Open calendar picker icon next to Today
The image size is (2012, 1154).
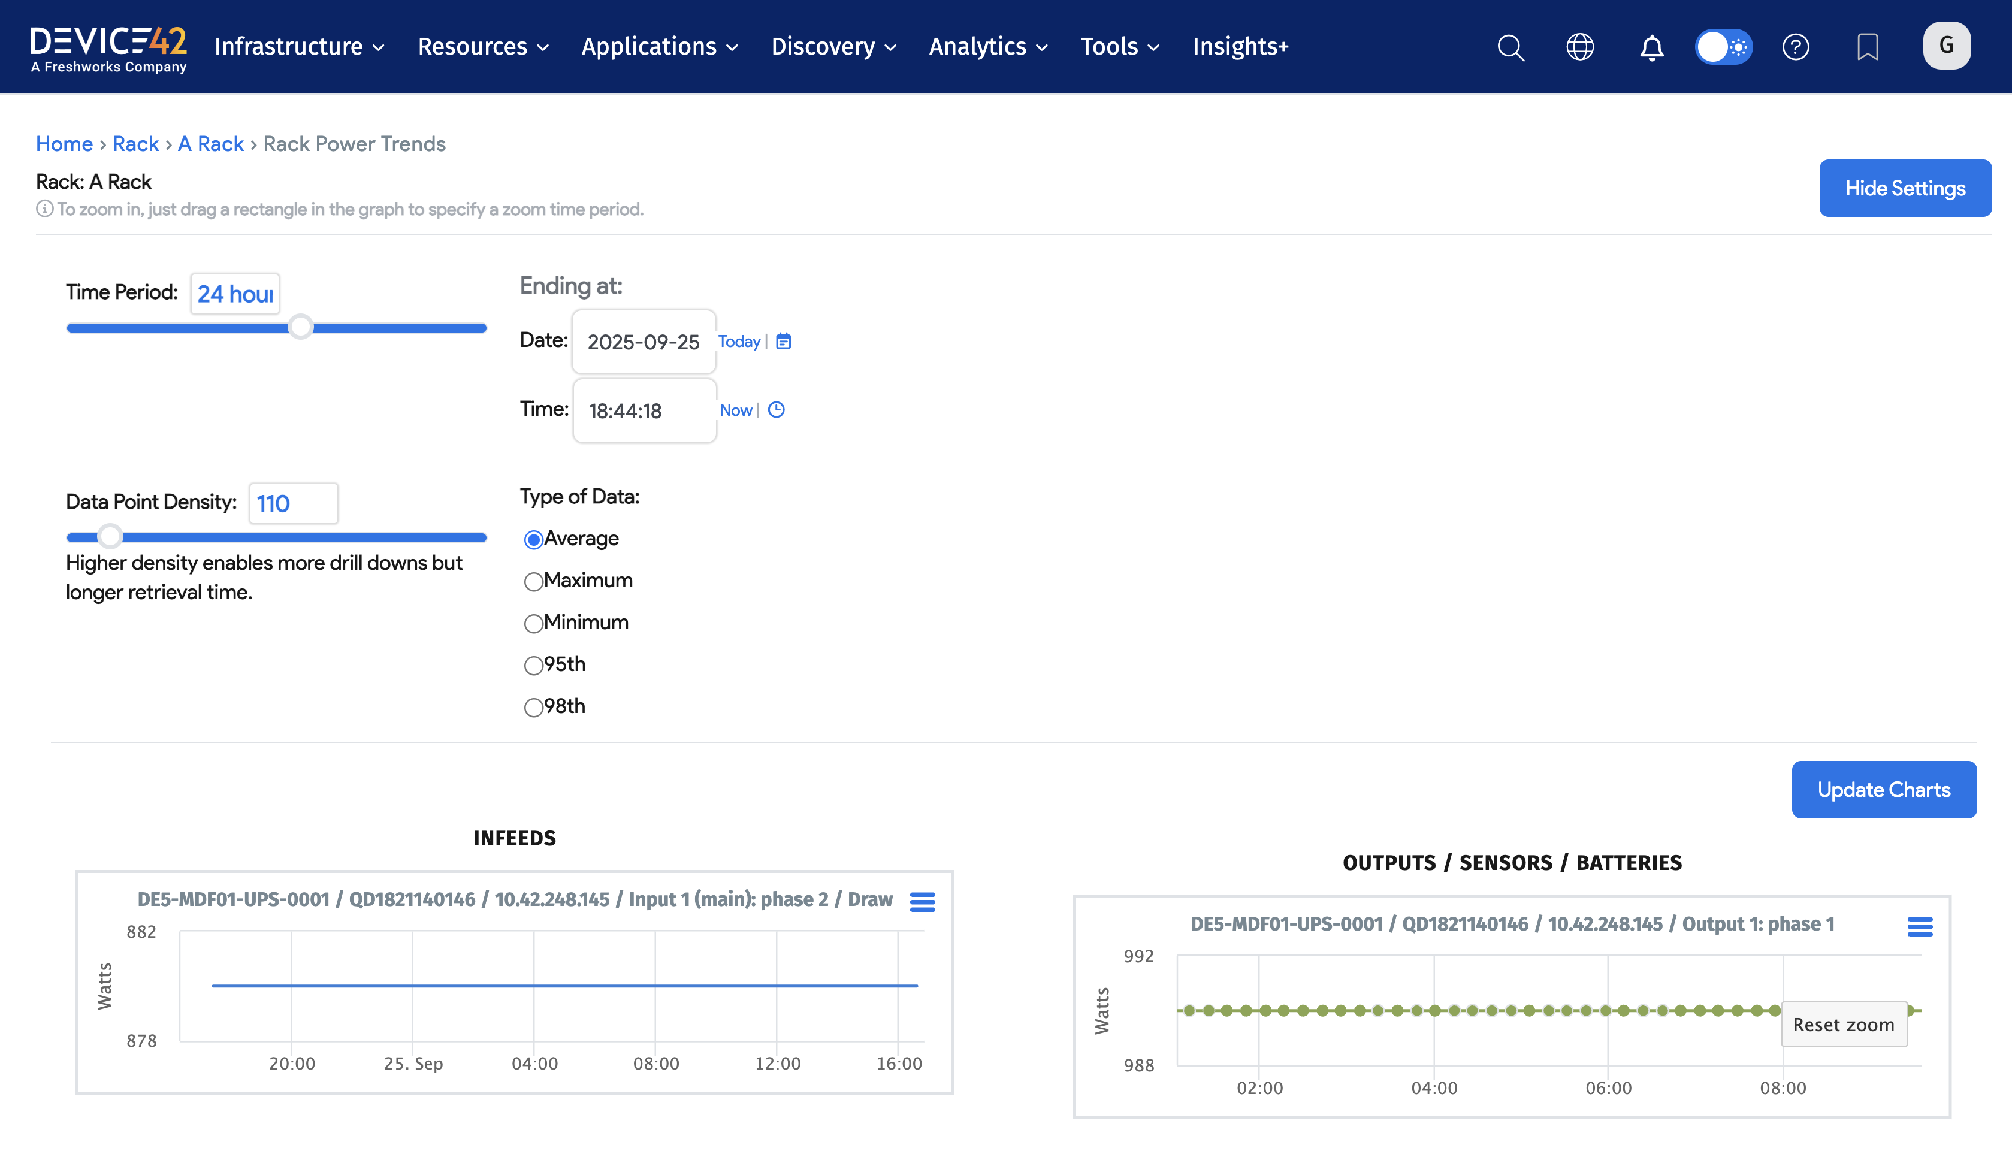(x=784, y=341)
